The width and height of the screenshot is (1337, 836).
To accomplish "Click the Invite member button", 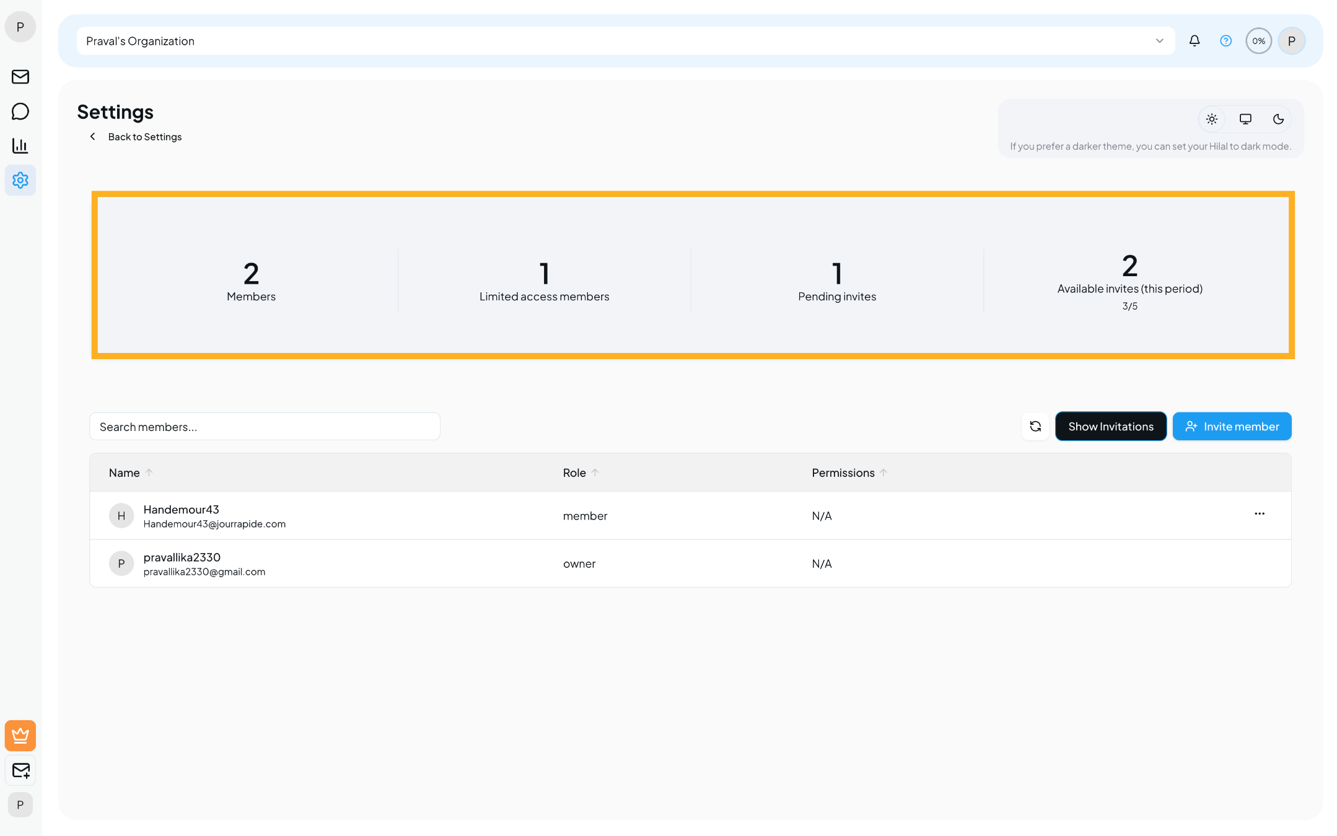I will tap(1232, 426).
